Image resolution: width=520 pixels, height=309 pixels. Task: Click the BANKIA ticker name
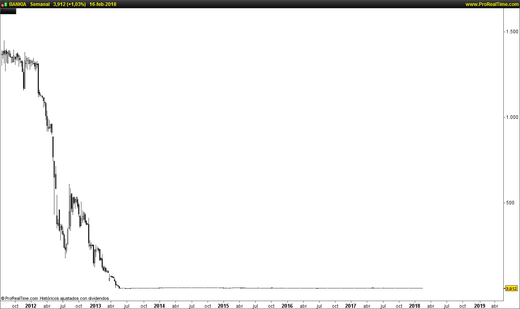pos(18,4)
